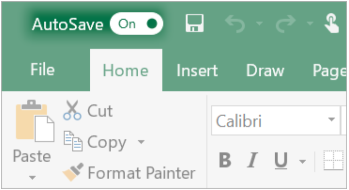Expand the Copy options arrow
The height and width of the screenshot is (190, 349).
click(141, 142)
